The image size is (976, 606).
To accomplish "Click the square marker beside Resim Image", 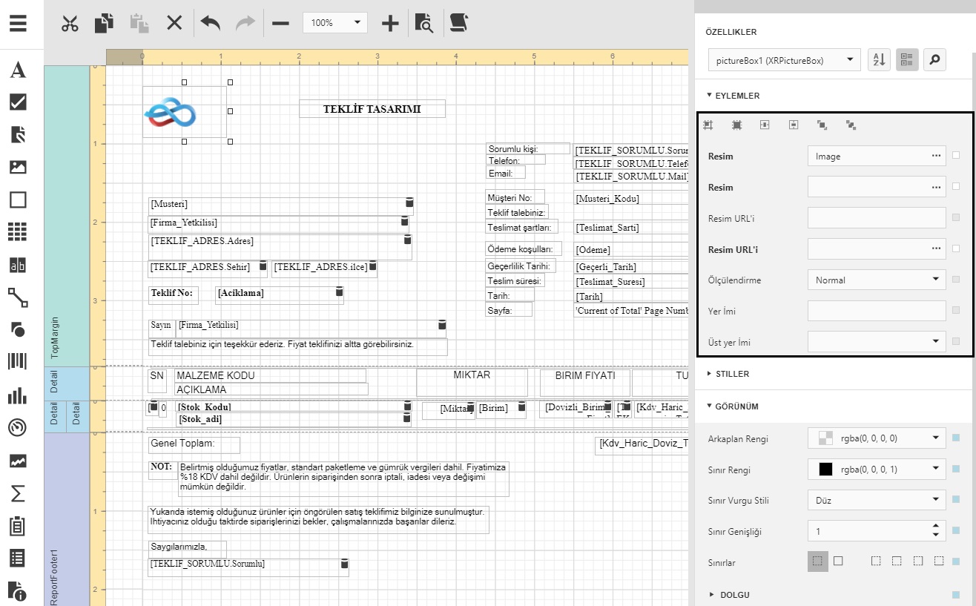I will [x=956, y=156].
